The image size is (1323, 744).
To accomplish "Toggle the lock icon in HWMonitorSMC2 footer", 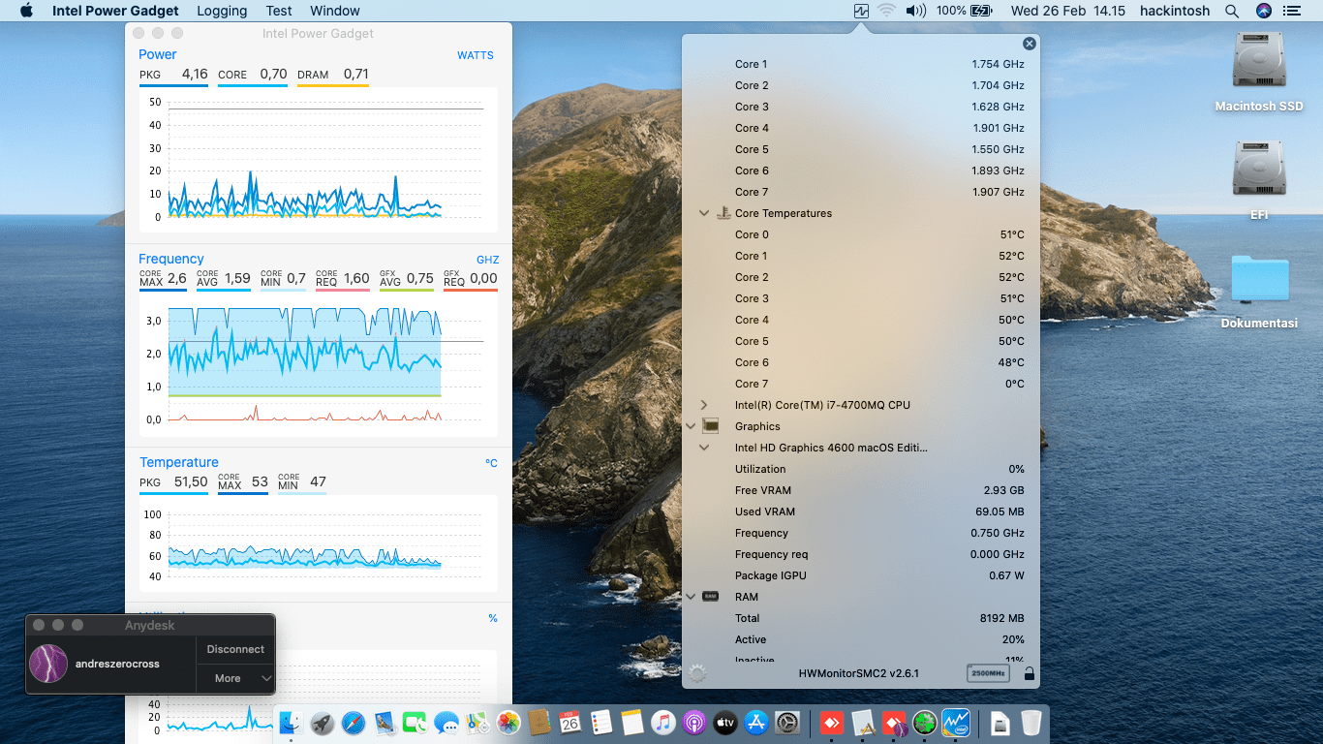I will coord(1029,673).
